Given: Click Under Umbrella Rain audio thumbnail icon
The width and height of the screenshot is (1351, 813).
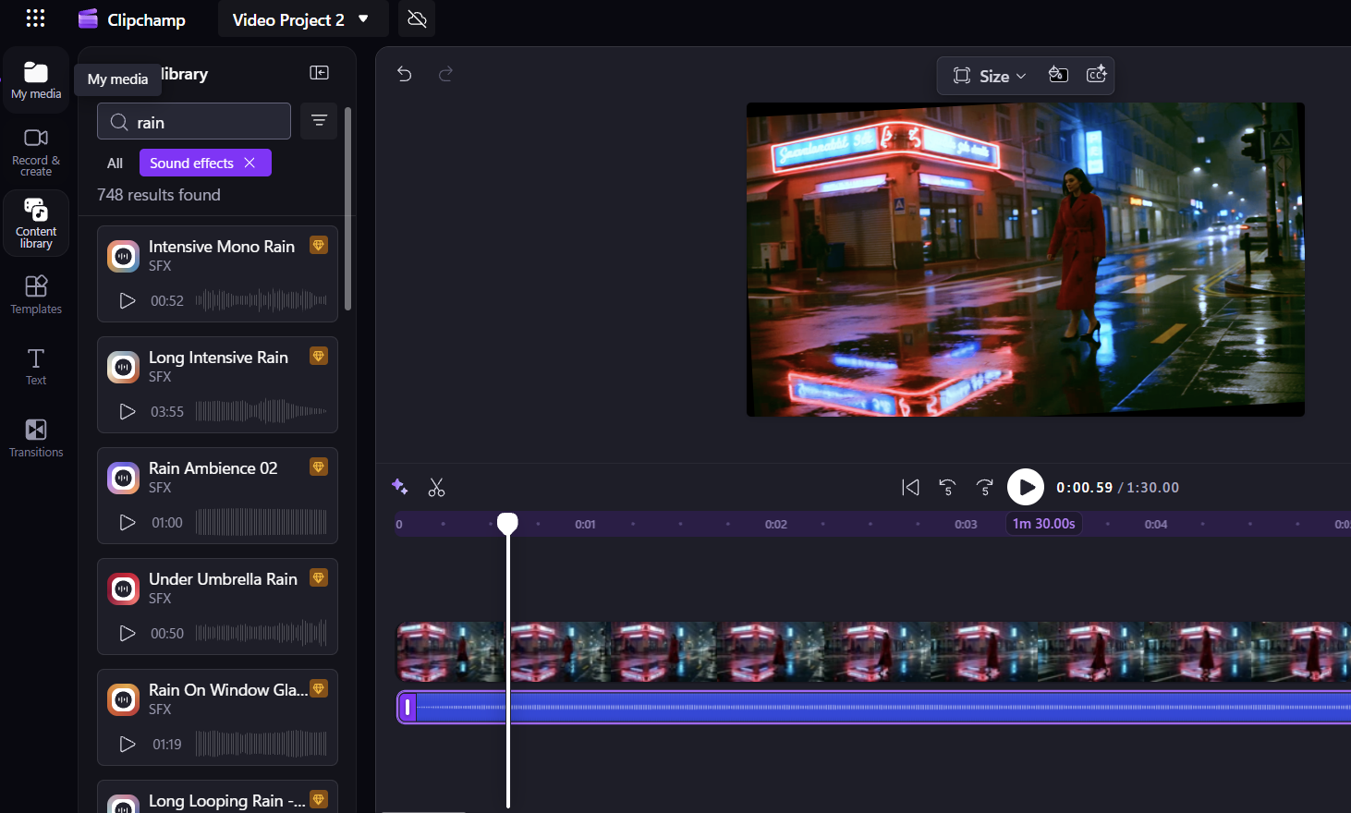Looking at the screenshot, I should [x=124, y=589].
